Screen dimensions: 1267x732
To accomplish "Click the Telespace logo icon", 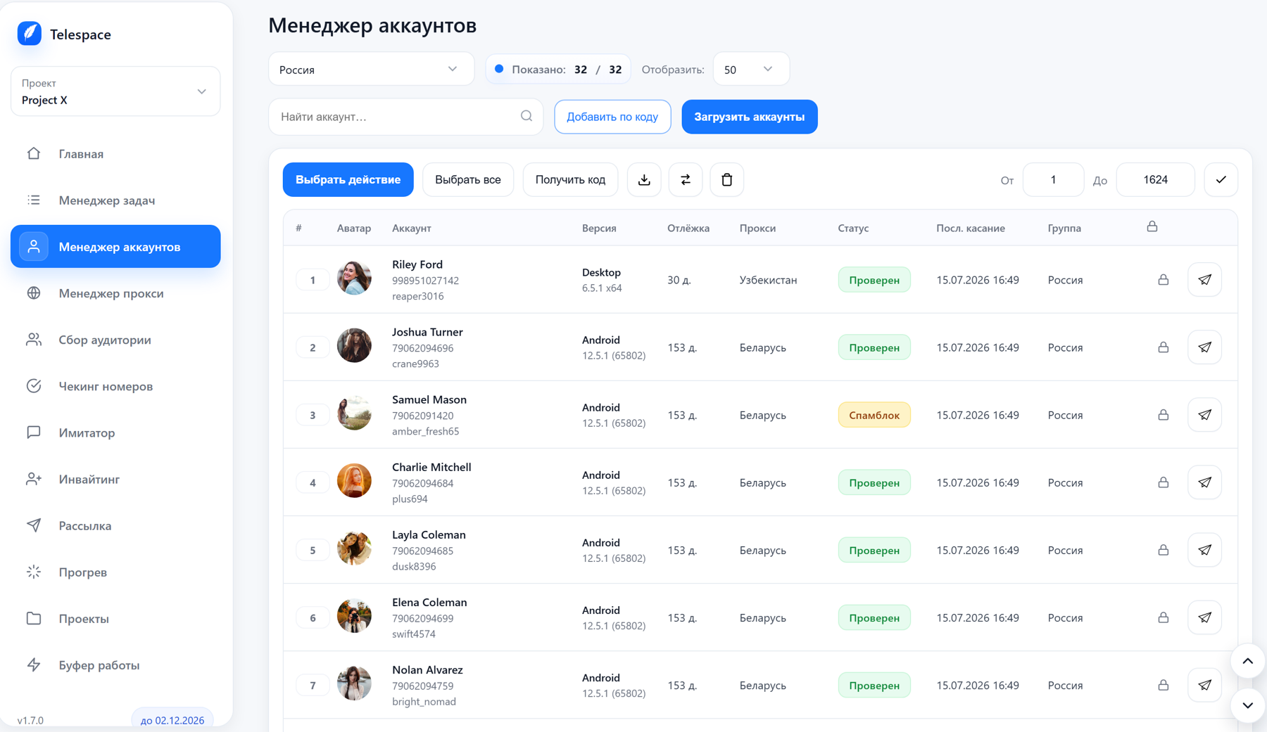I will (30, 33).
